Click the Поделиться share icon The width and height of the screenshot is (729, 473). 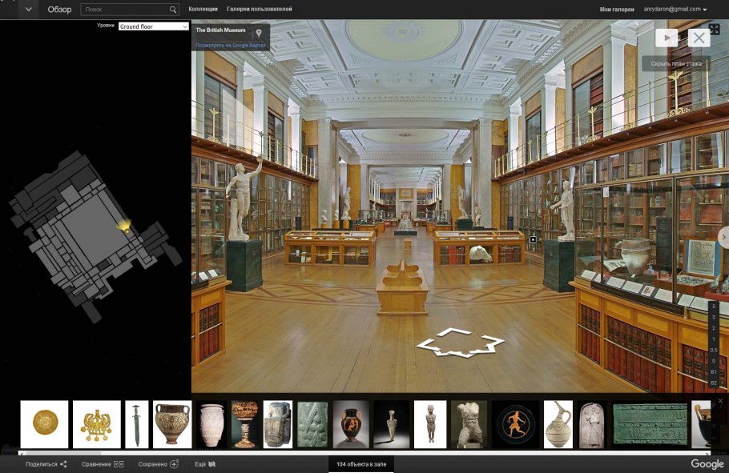(62, 463)
